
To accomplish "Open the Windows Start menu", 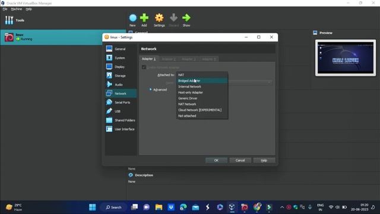I will [x=93, y=207].
